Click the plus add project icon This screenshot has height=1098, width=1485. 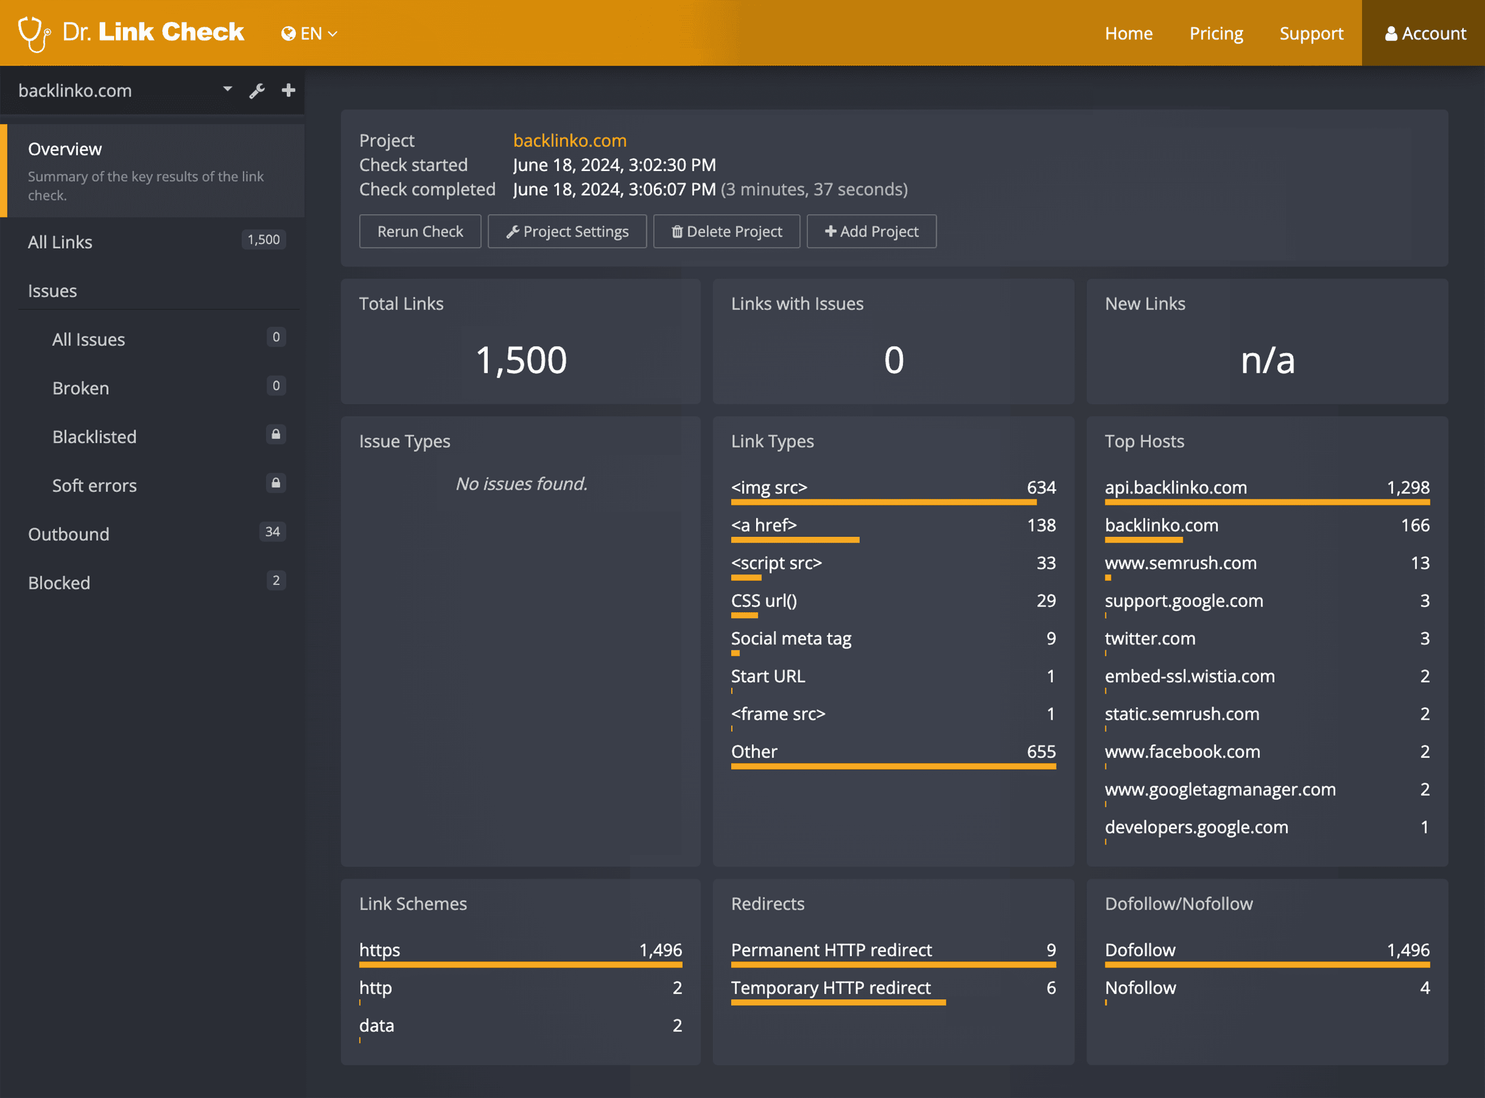click(x=289, y=90)
